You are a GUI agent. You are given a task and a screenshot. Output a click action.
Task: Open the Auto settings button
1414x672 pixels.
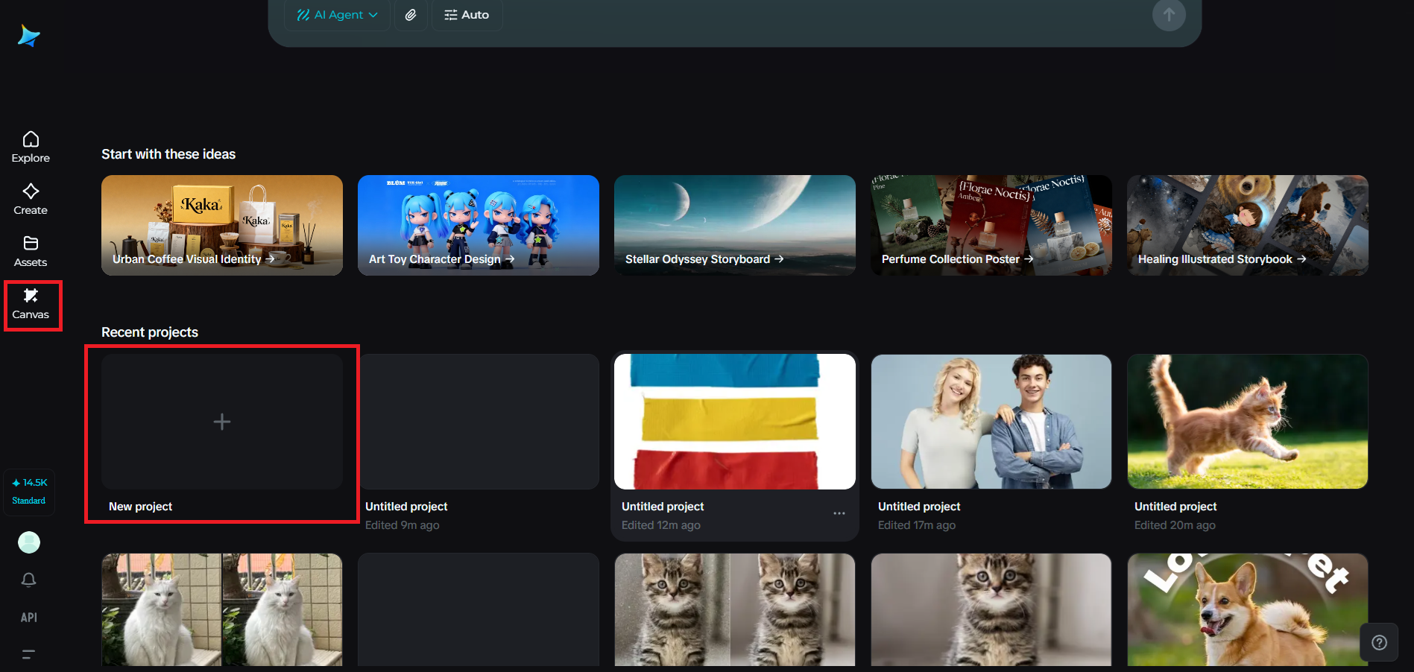tap(467, 15)
